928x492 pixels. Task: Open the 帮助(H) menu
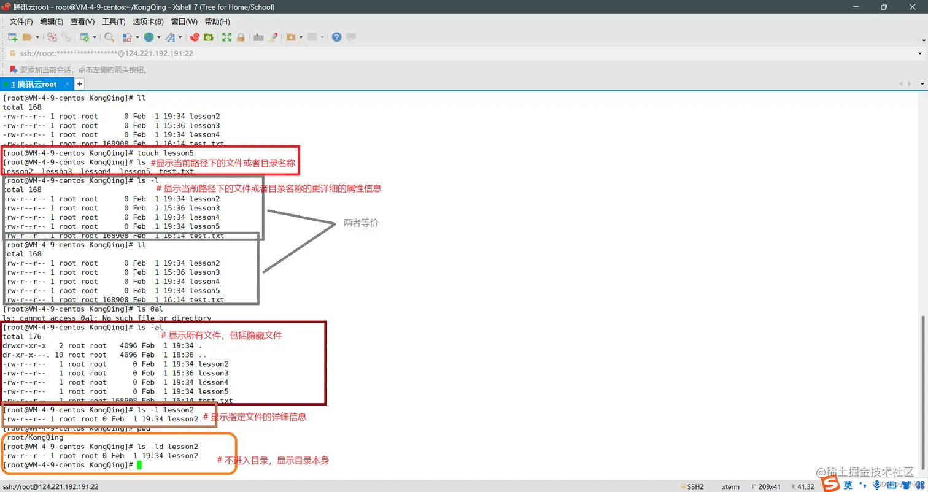coord(217,21)
